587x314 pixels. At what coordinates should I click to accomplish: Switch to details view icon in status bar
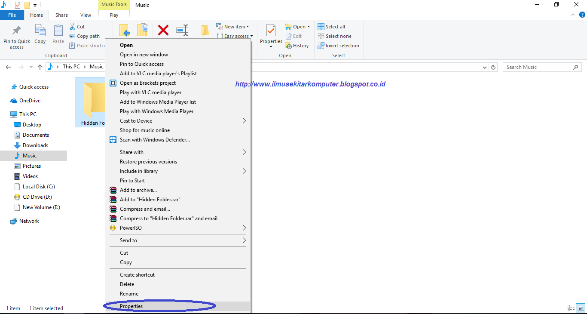point(571,308)
